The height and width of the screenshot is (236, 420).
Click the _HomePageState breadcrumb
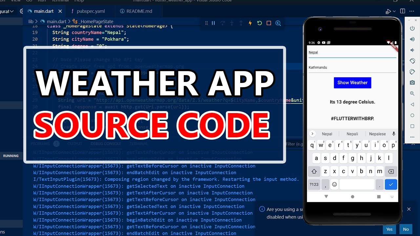(x=96, y=22)
